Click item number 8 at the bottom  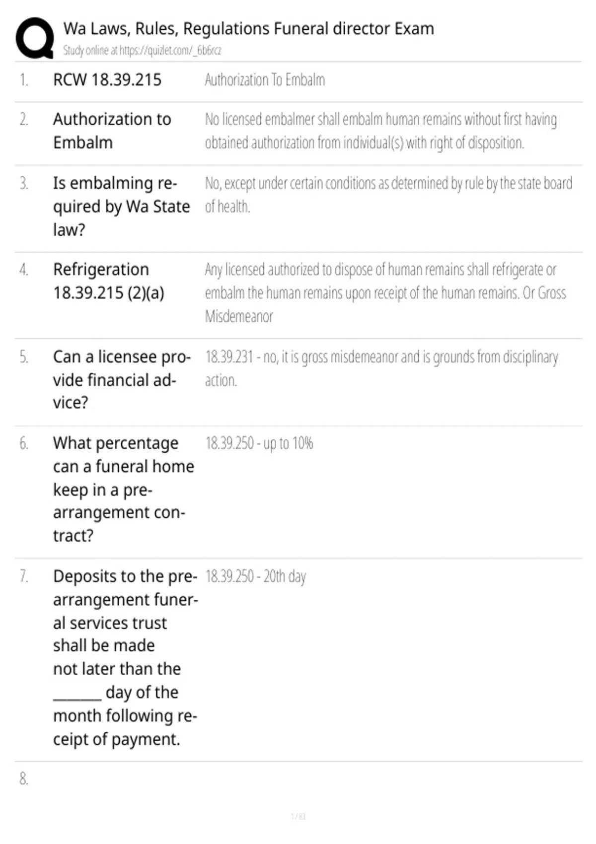pyautogui.click(x=24, y=778)
